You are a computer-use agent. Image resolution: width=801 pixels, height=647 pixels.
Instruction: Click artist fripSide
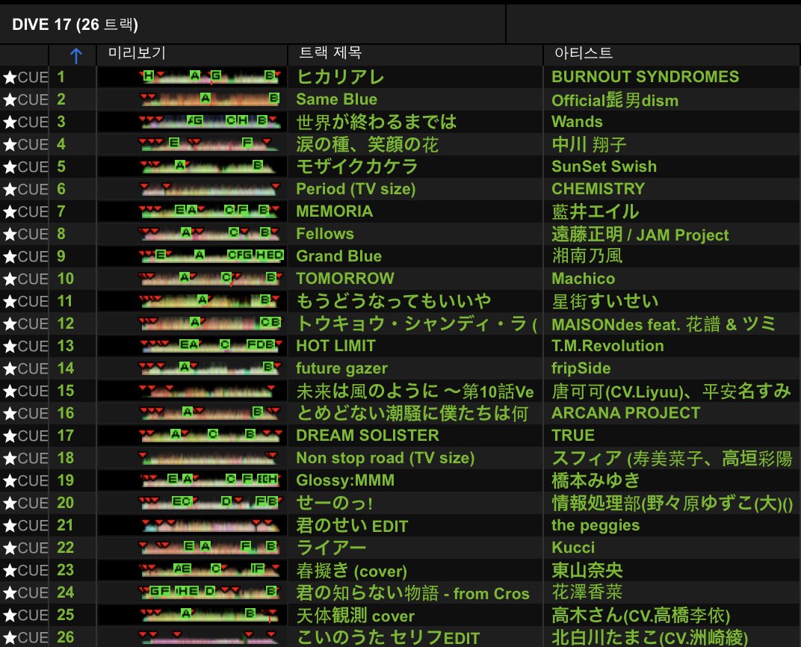pos(581,368)
